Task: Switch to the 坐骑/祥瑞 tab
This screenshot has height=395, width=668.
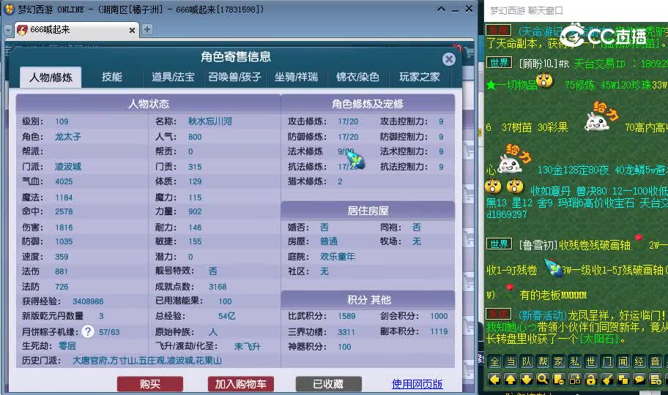Action: [x=296, y=77]
